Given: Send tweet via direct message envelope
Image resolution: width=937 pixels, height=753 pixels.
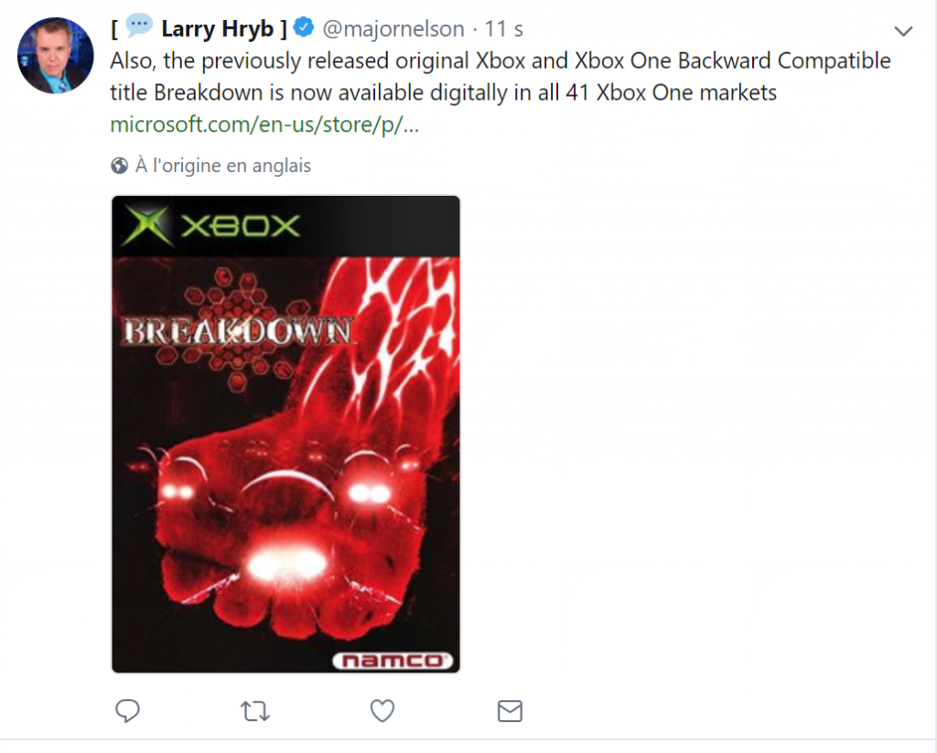Looking at the screenshot, I should pos(510,711).
